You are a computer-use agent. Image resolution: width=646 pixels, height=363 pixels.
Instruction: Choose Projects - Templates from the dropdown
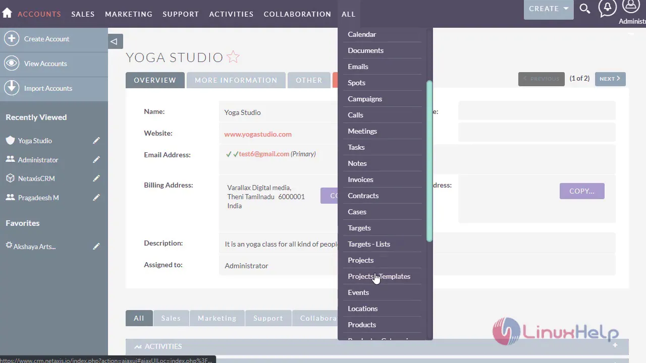[379, 276]
